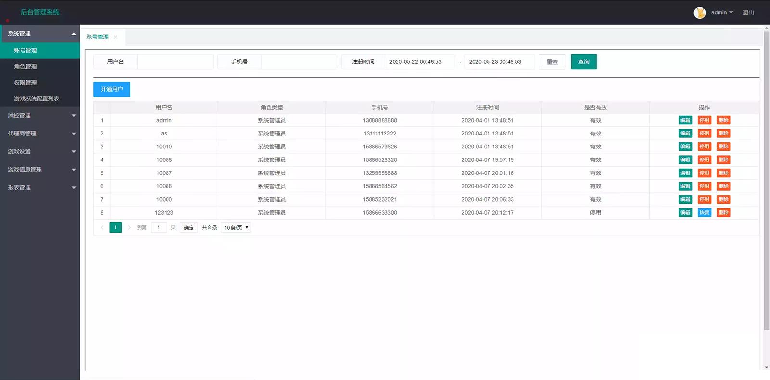Go to previous page arrow
This screenshot has width=770, height=380.
point(102,228)
